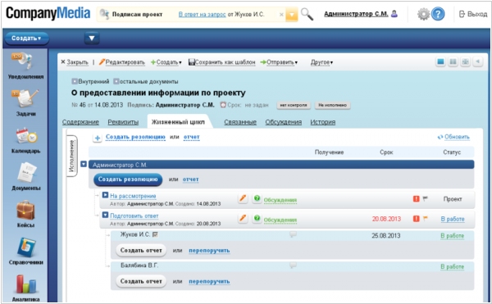This screenshot has width=492, height=304.
Task: Click the orange flag icon in Подготовить ответ row
Action: [425, 218]
